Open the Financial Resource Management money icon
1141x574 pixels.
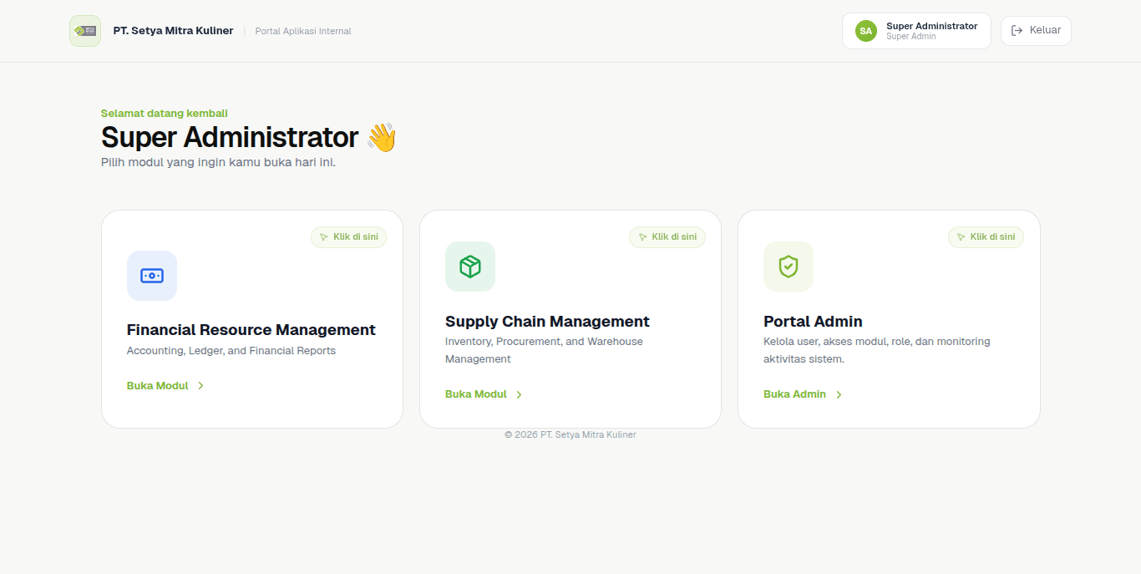152,276
